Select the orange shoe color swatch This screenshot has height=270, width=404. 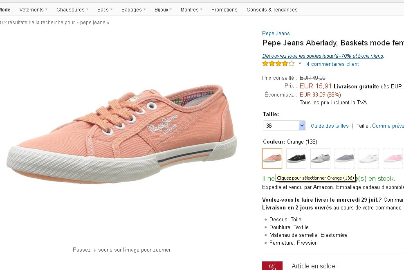tap(272, 158)
